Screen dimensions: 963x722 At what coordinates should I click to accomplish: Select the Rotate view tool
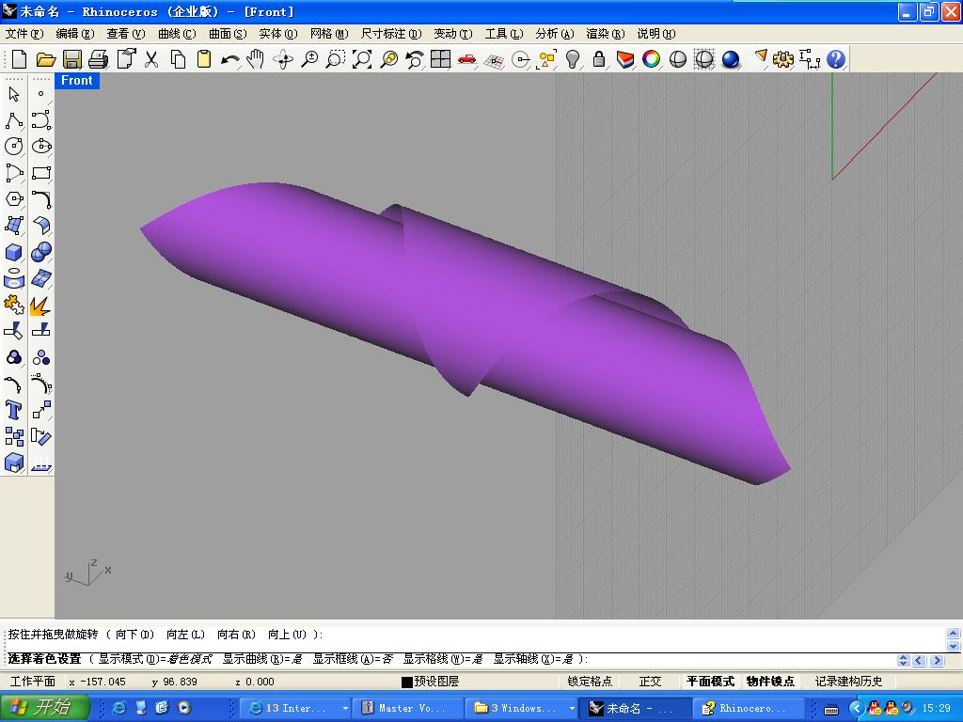click(x=283, y=59)
